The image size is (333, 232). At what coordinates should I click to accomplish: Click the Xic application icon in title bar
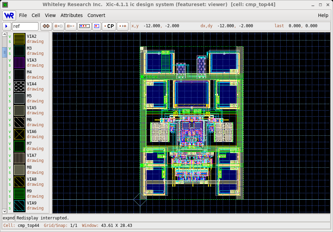5,4
